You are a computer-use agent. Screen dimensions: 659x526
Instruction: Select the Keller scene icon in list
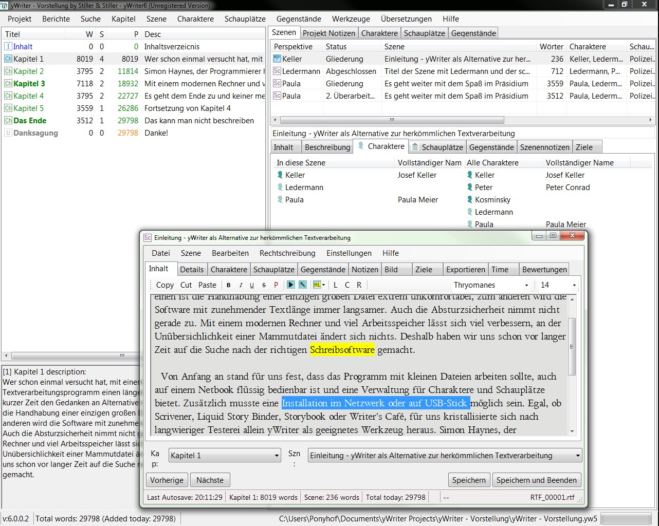coord(277,59)
